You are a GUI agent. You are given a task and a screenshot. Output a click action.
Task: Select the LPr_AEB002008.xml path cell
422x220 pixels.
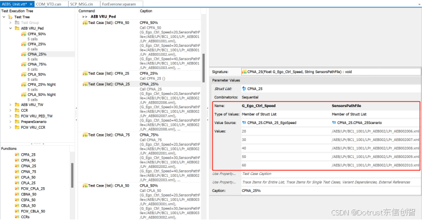pyautogui.click(x=375, y=148)
